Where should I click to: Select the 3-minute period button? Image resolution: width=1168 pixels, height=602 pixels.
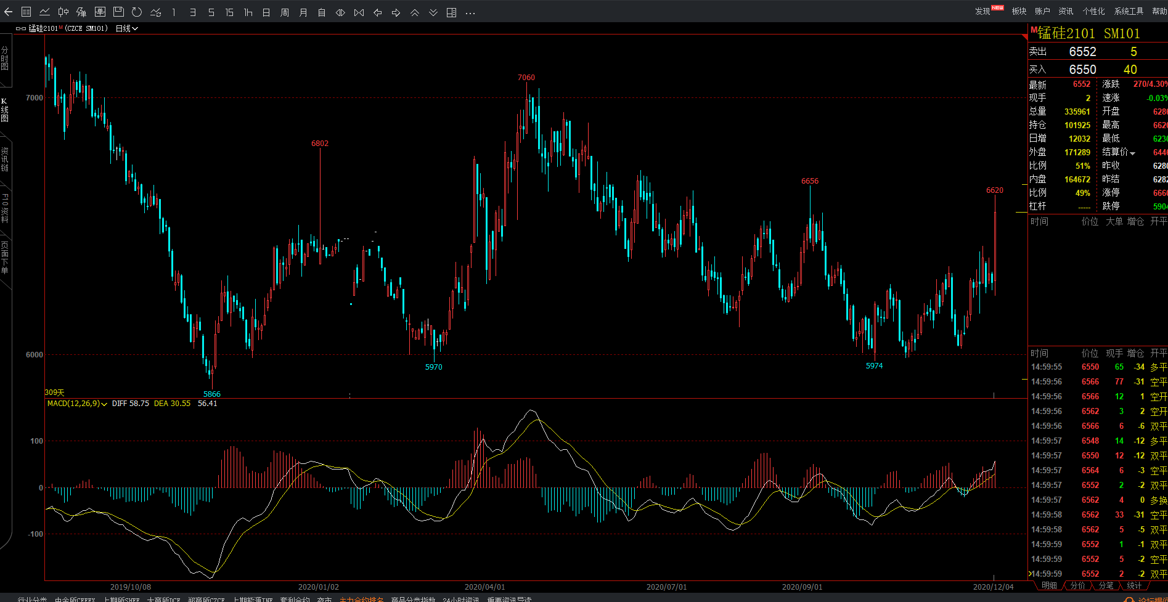point(192,12)
